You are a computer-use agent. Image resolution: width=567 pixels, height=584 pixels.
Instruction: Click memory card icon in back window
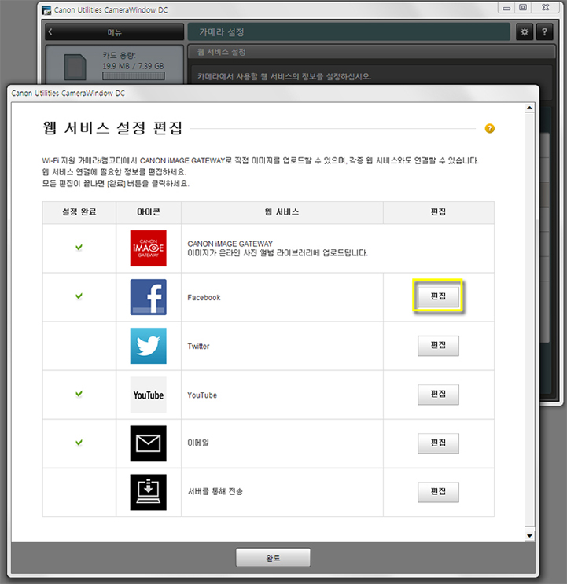coord(75,67)
